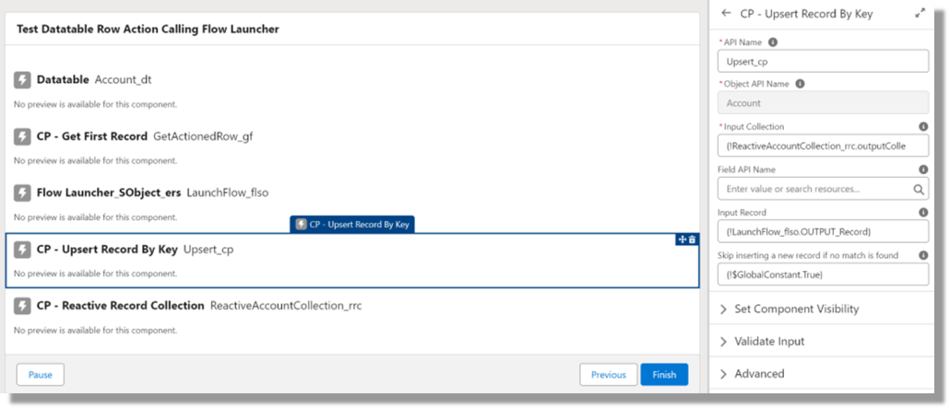950x409 pixels.
Task: Click info icon for Skip inserting new record
Action: coord(923,255)
